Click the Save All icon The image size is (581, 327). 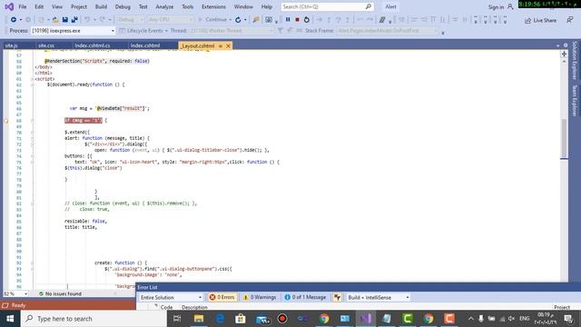click(74, 20)
